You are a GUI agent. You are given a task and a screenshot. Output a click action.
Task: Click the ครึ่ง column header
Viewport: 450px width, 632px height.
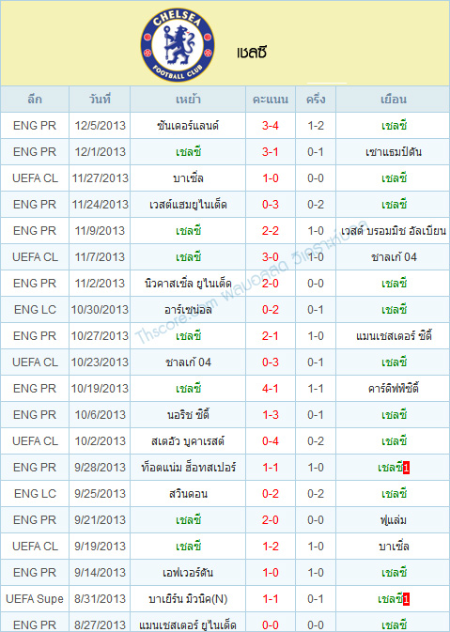click(316, 100)
